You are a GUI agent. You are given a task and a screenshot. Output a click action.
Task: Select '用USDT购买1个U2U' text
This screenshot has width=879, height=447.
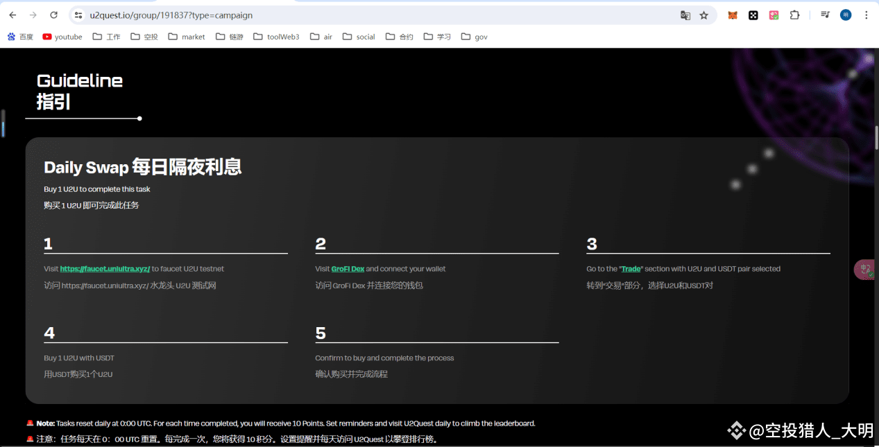click(x=78, y=374)
